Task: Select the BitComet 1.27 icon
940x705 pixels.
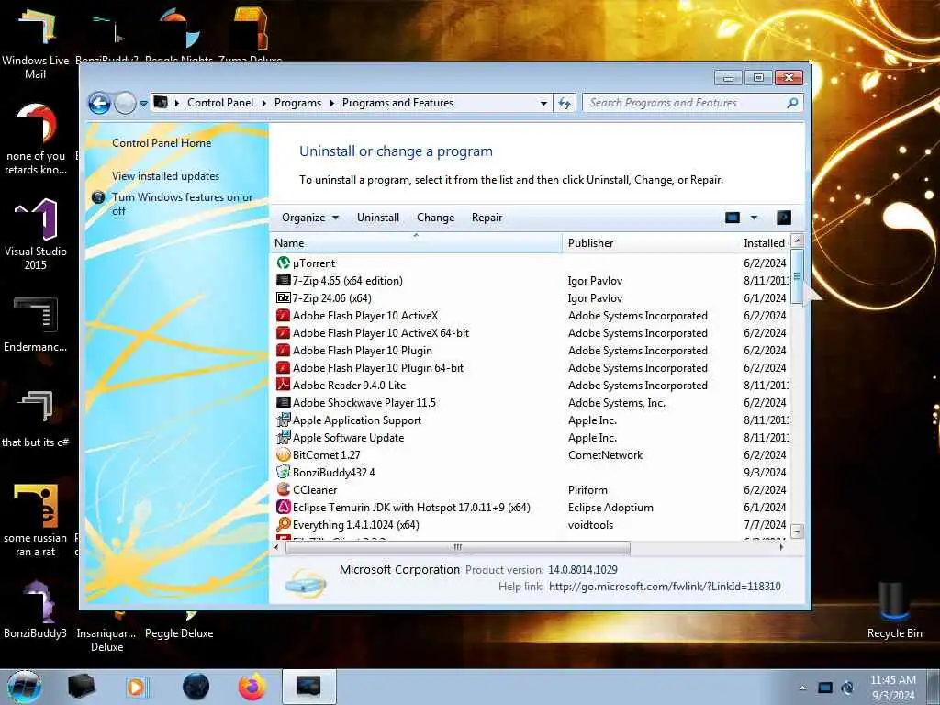Action: point(283,454)
